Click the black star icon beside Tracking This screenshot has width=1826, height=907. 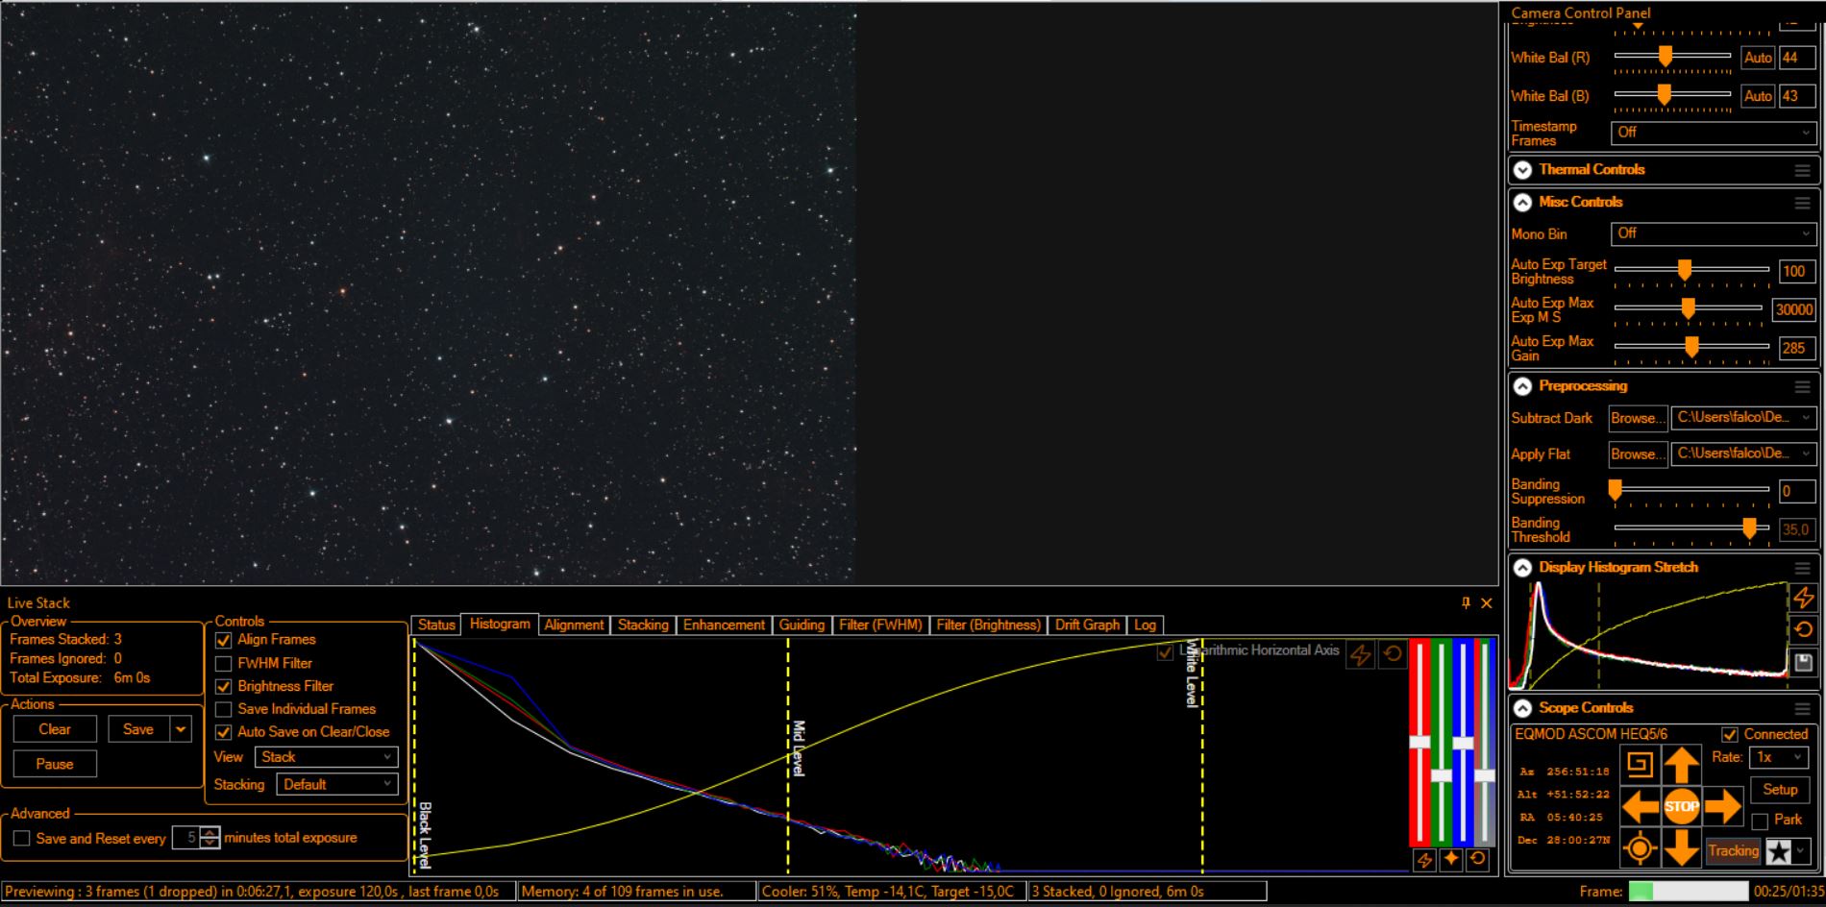1779,851
